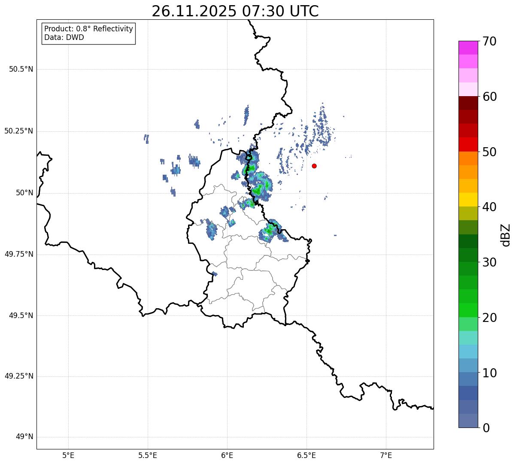Click the colorbar tick label 50
The image size is (516, 464).
[489, 152]
